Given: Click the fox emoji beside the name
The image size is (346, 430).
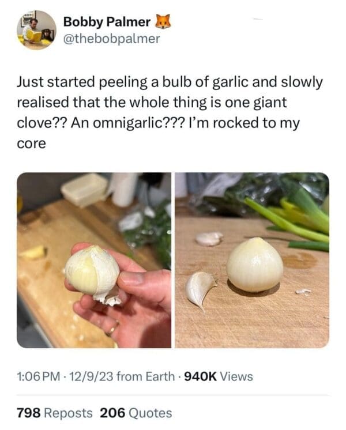Looking at the screenshot, I should [x=164, y=22].
